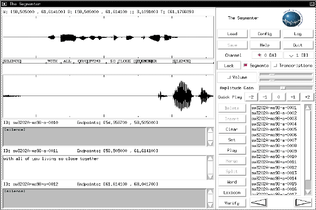Click the WITH word label in alignment bar
This screenshot has width=316, height=210.
[x=52, y=61]
